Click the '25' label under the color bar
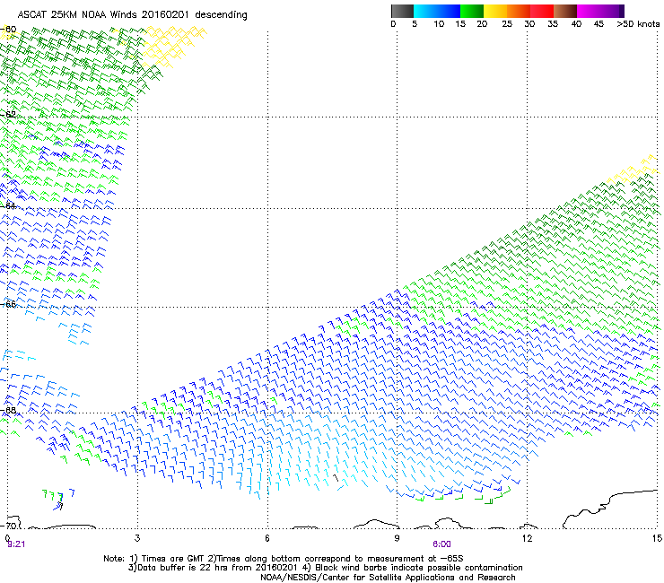 click(x=507, y=24)
